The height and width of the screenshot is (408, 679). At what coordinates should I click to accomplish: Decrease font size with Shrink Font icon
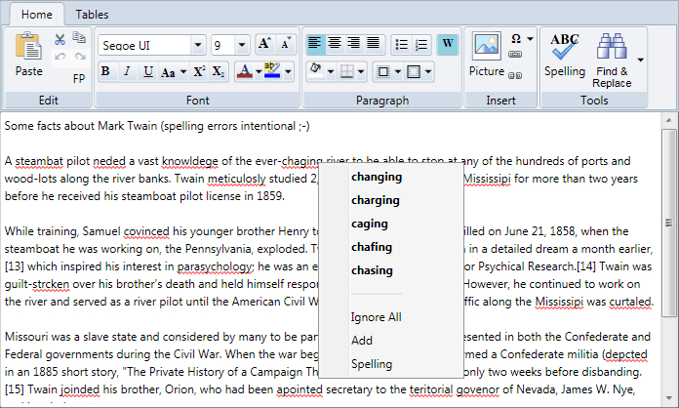click(286, 43)
